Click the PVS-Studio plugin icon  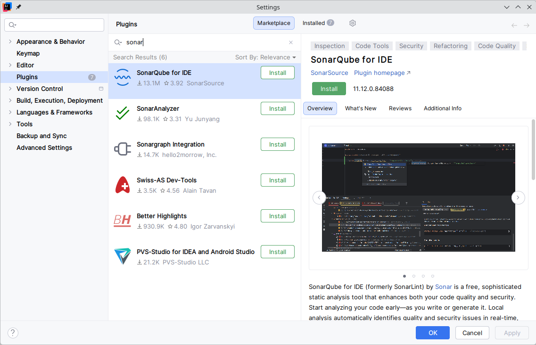coord(123,256)
